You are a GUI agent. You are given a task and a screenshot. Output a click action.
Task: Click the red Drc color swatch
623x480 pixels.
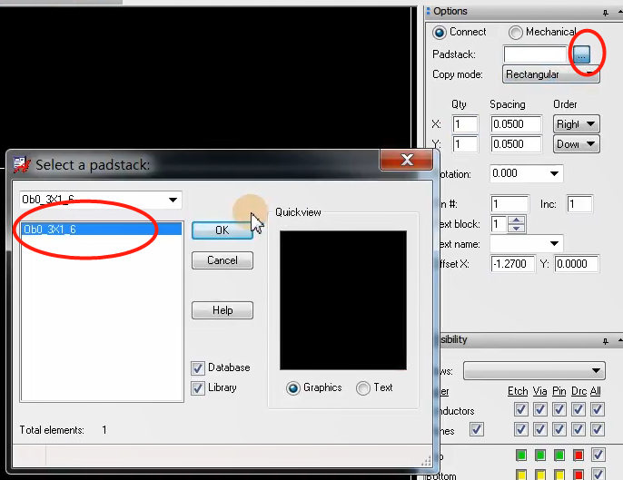pos(577,455)
